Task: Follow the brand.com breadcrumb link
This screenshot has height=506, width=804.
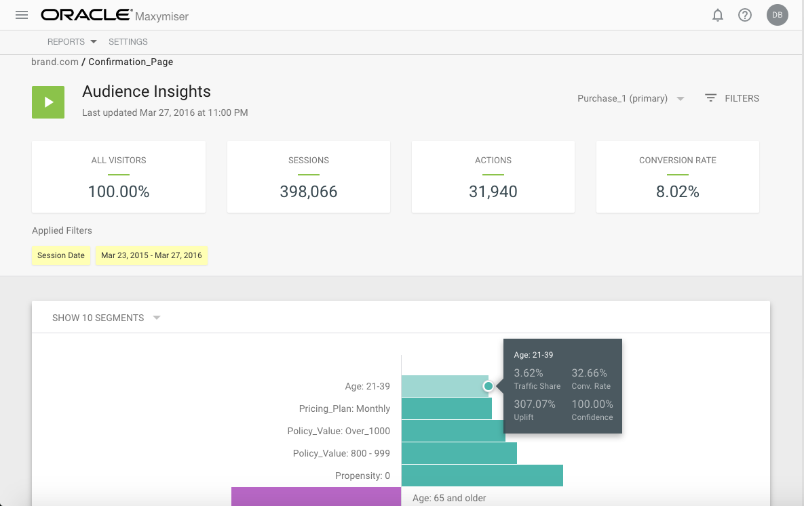Action: pyautogui.click(x=55, y=62)
